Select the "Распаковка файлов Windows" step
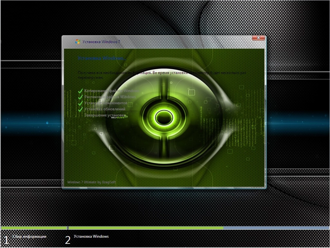 click(110, 97)
